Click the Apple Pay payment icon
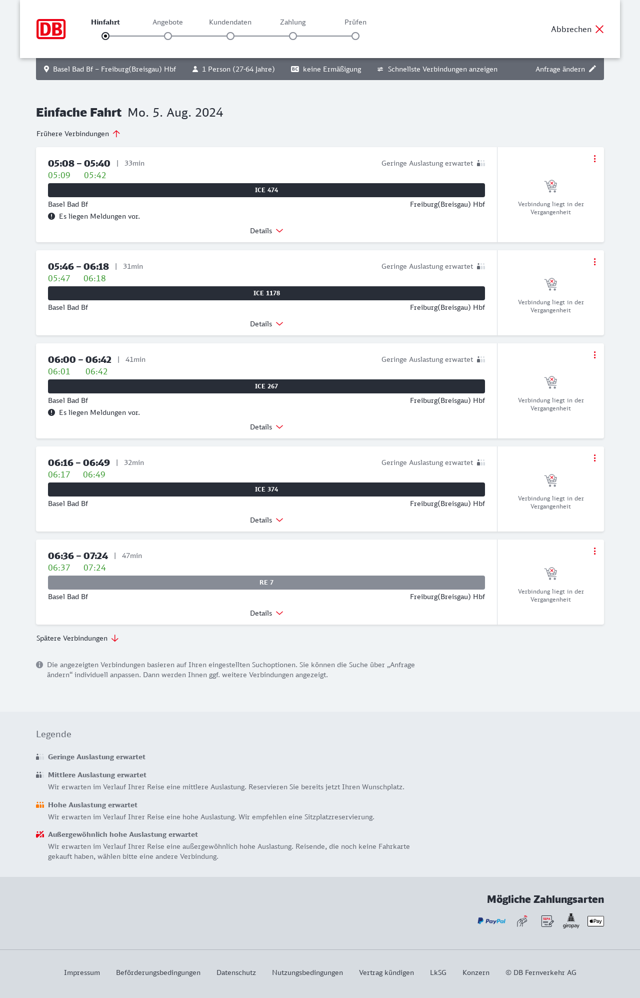 [x=595, y=921]
